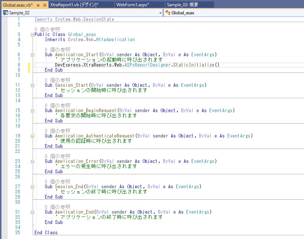Collapse the Session_Start sub
The height and width of the screenshot is (239, 304).
[32, 85]
